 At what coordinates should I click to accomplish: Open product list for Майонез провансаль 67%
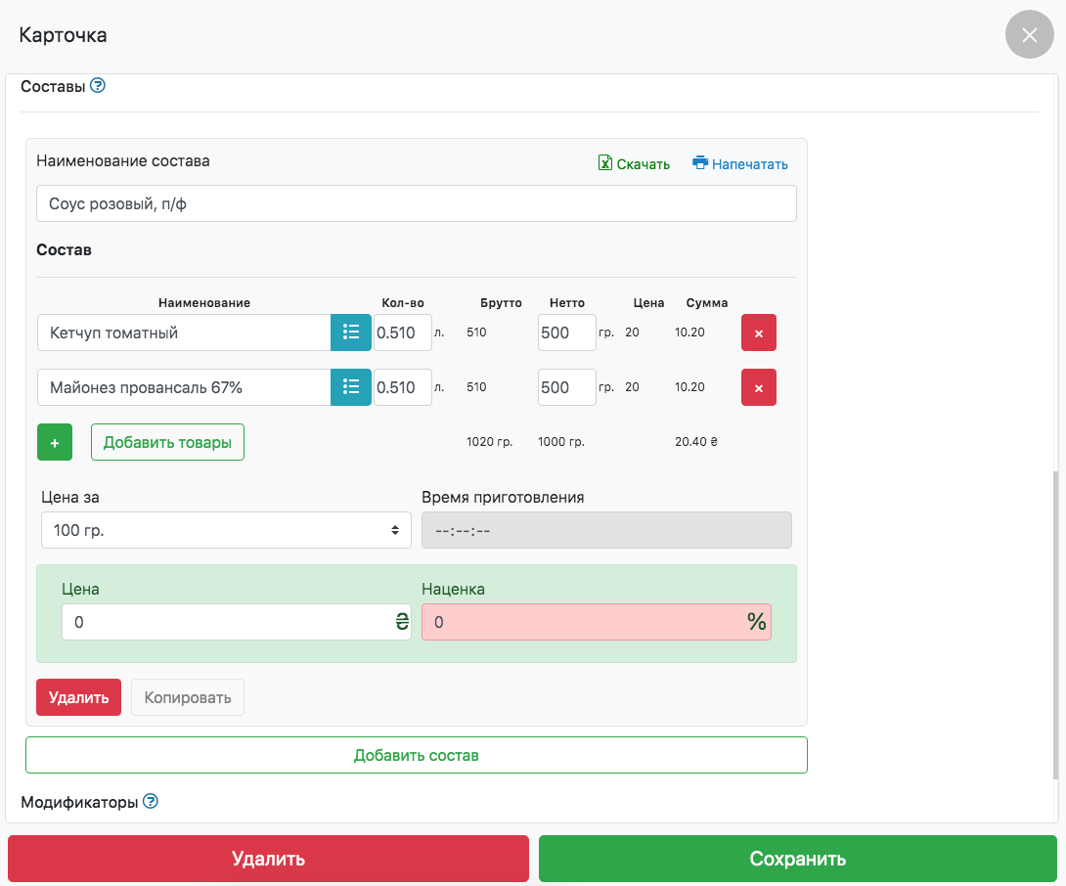[x=351, y=387]
